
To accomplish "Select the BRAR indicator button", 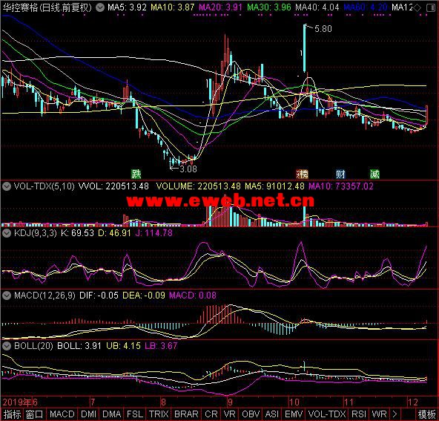I will [186, 414].
